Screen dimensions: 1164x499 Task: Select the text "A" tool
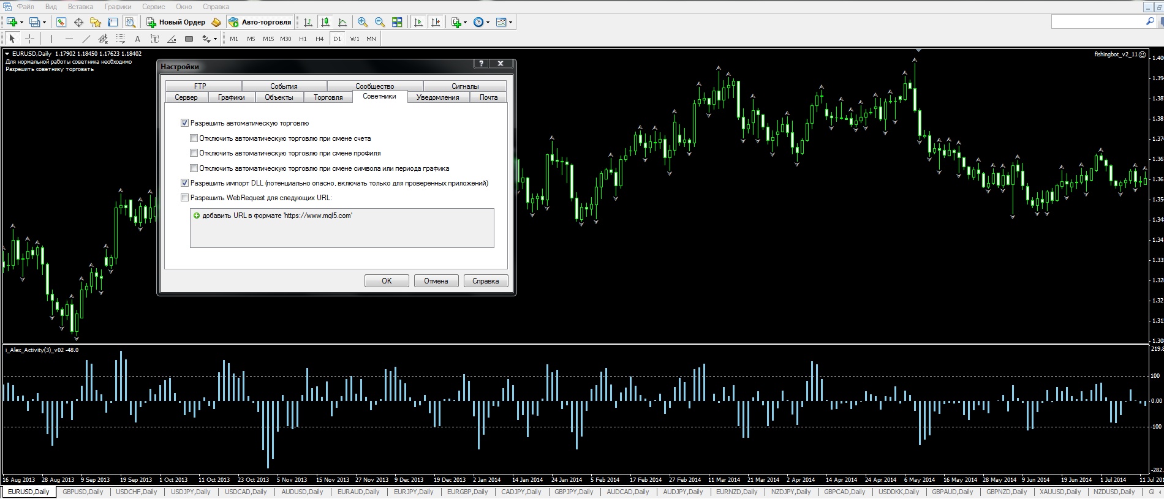coord(137,39)
